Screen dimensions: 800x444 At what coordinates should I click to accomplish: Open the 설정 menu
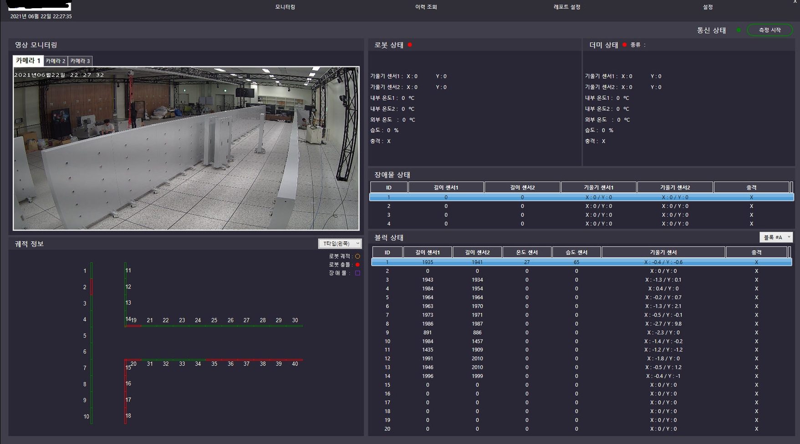[x=708, y=7]
